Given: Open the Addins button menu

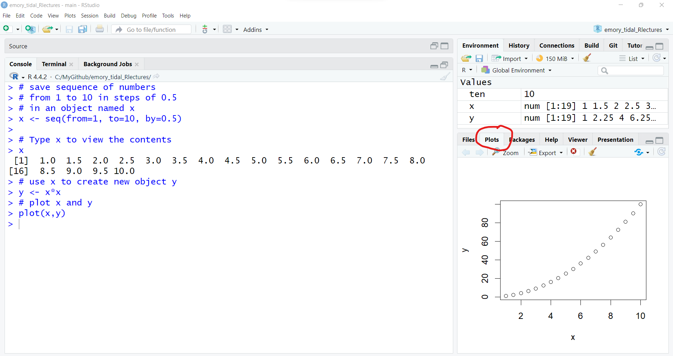Looking at the screenshot, I should [256, 30].
